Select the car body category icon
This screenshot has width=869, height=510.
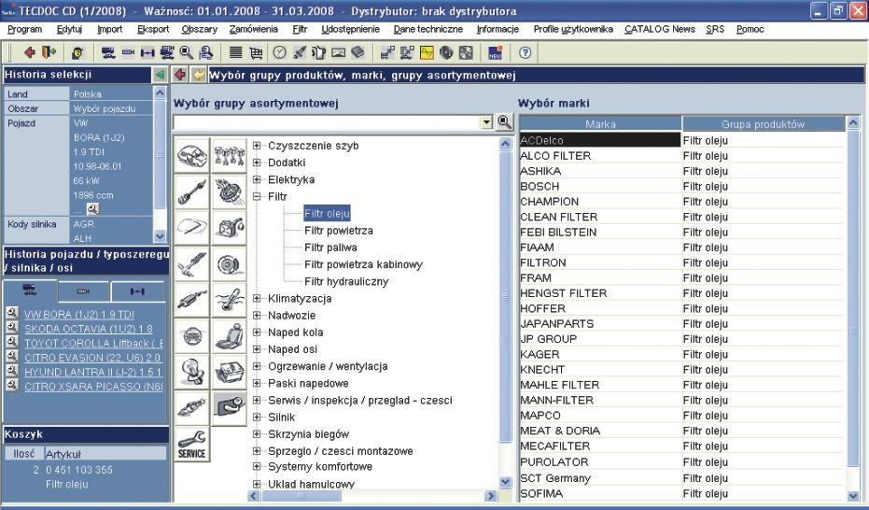coord(192,156)
